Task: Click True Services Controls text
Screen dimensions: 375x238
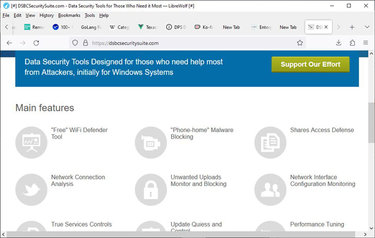Action: pyautogui.click(x=81, y=224)
